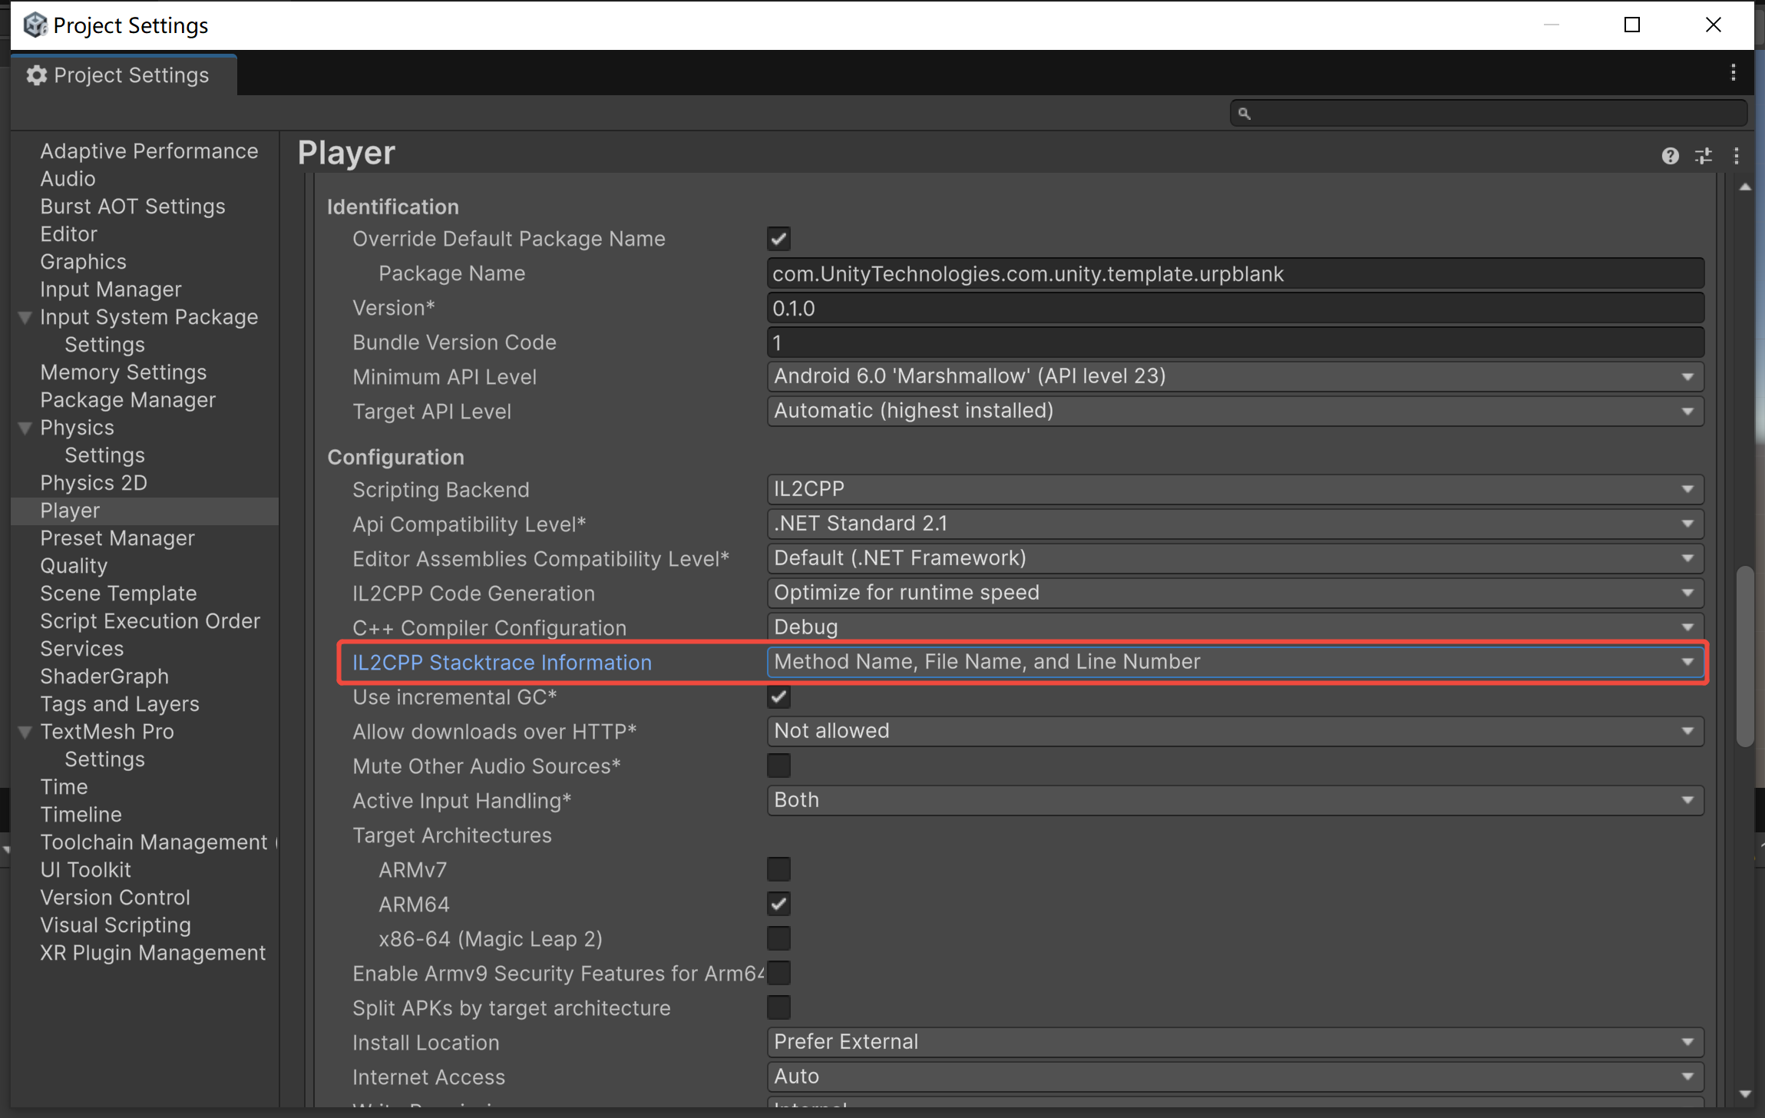
Task: Click scrollbar up arrow in Player panel
Action: click(x=1745, y=187)
